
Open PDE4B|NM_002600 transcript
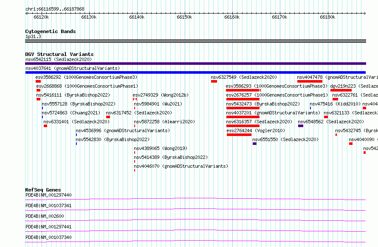point(45,216)
